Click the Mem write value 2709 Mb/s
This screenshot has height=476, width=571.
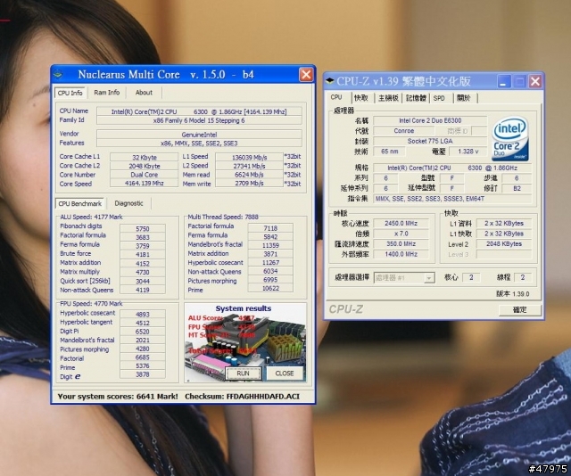pyautogui.click(x=249, y=184)
